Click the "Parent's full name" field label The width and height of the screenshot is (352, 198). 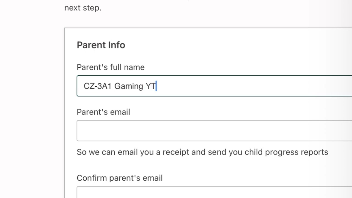(111, 67)
